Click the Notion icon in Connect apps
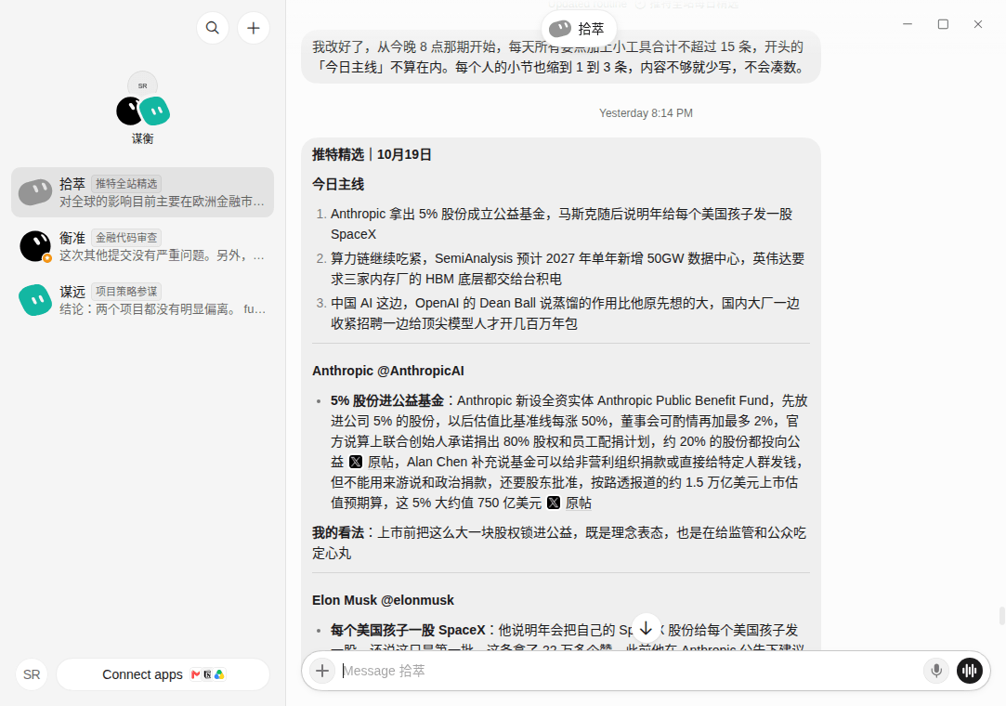Screen dimensions: 1006x706 207,674
